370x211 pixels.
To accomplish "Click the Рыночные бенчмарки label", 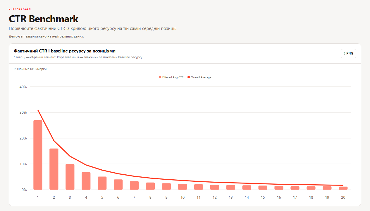I will point(30,69).
